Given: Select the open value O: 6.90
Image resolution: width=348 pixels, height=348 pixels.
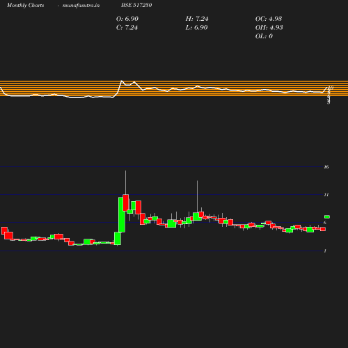Looking at the screenshot, I should pyautogui.click(x=127, y=19).
